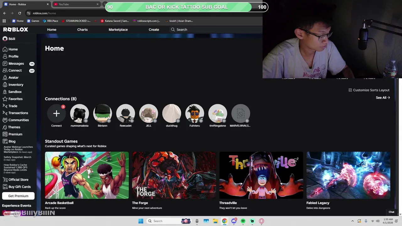402x226 pixels.
Task: Open Communities in the sidebar
Action: (x=15, y=120)
